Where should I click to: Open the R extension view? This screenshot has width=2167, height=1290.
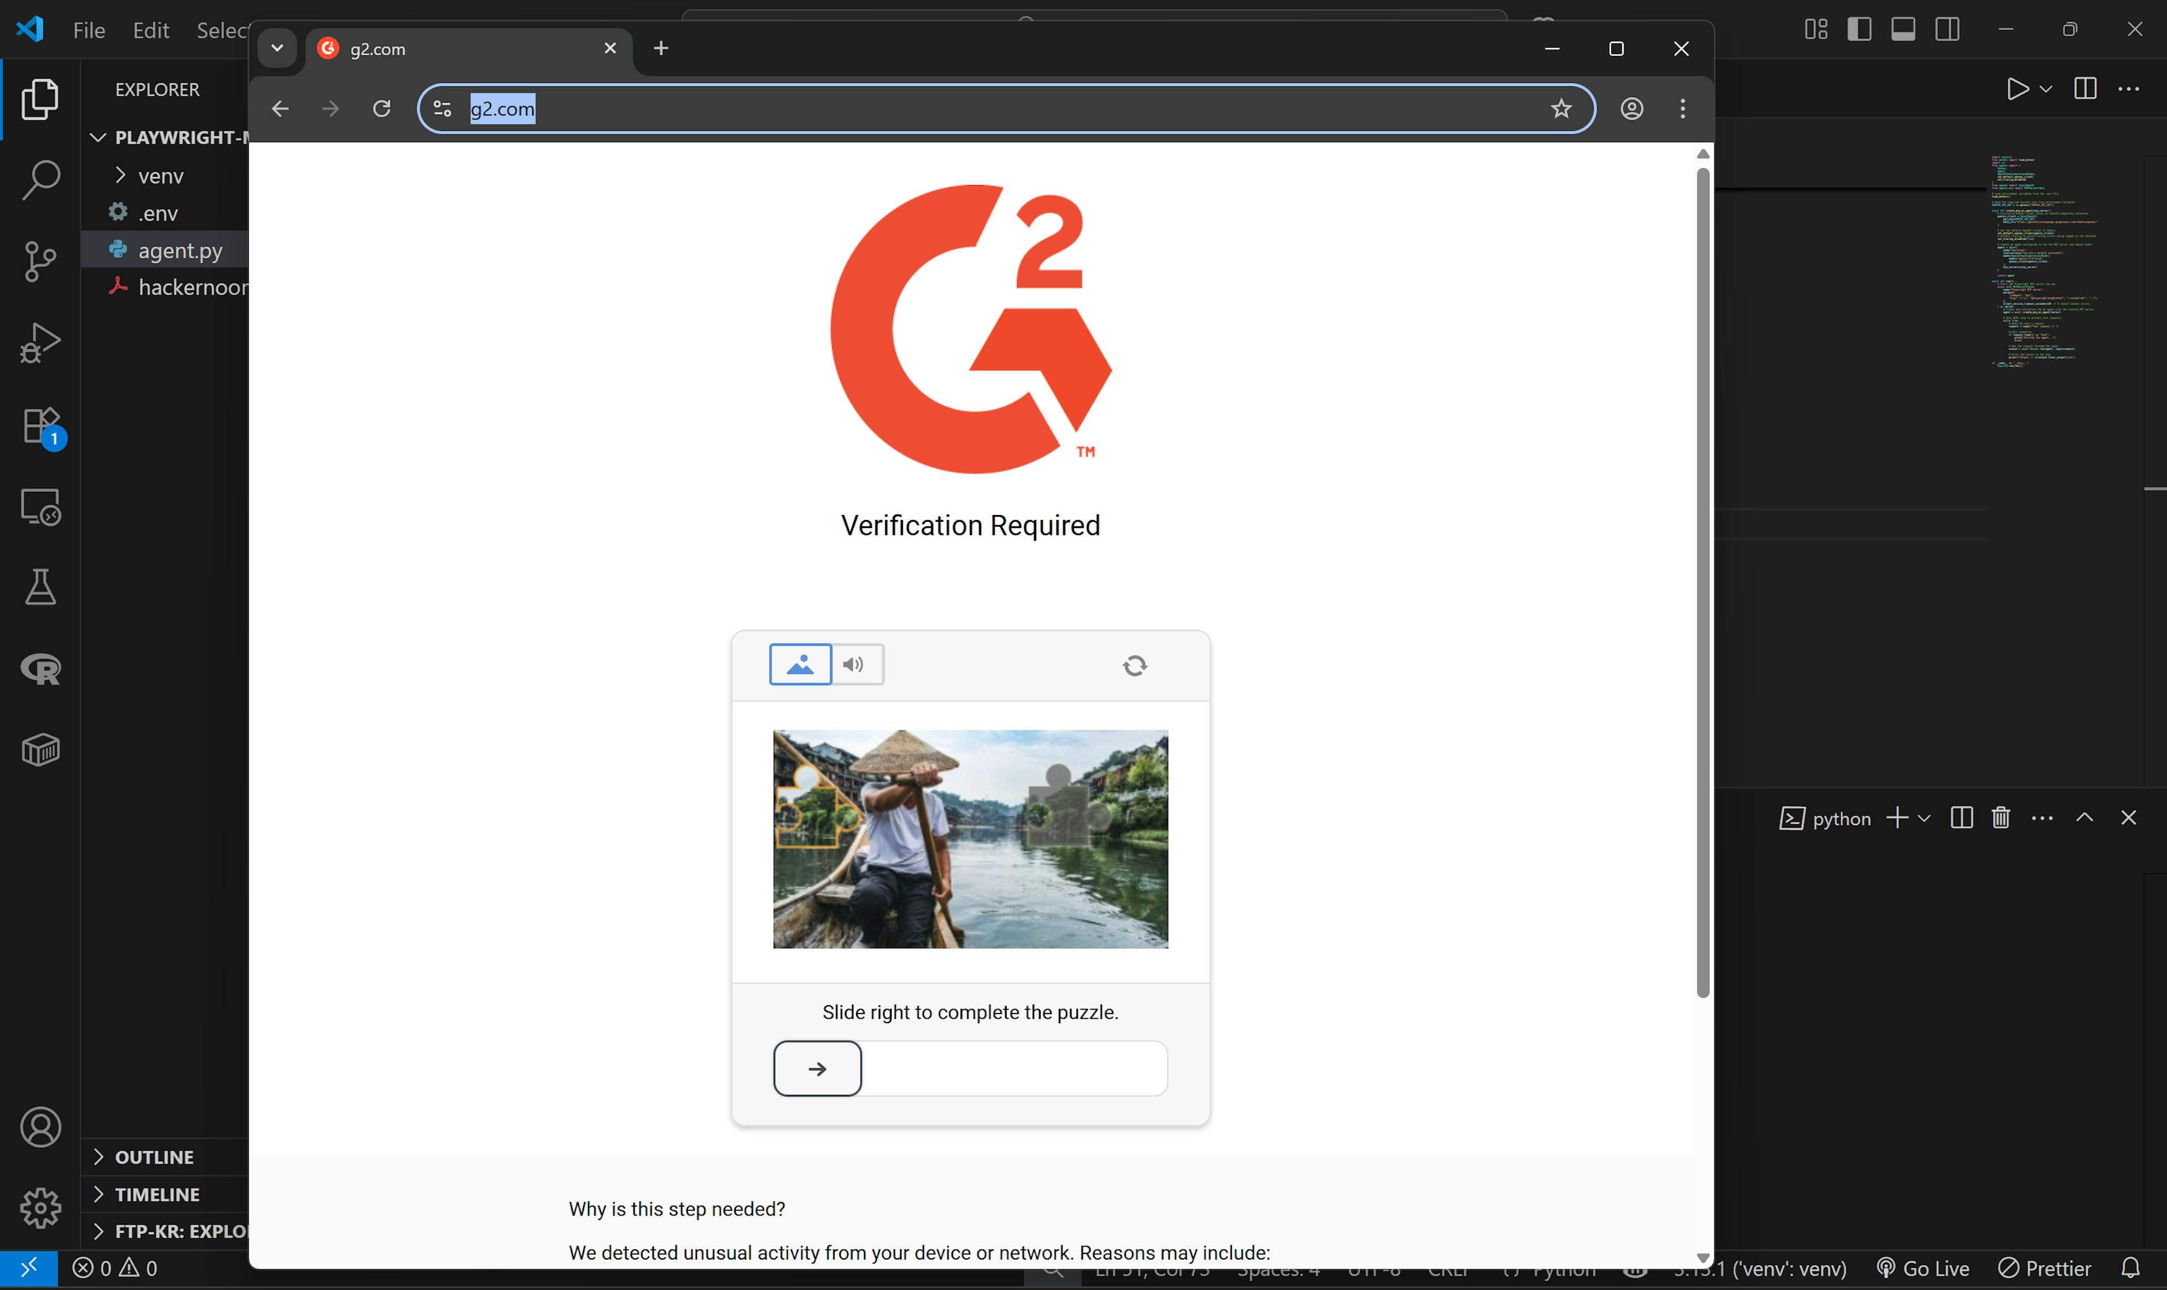click(x=40, y=668)
